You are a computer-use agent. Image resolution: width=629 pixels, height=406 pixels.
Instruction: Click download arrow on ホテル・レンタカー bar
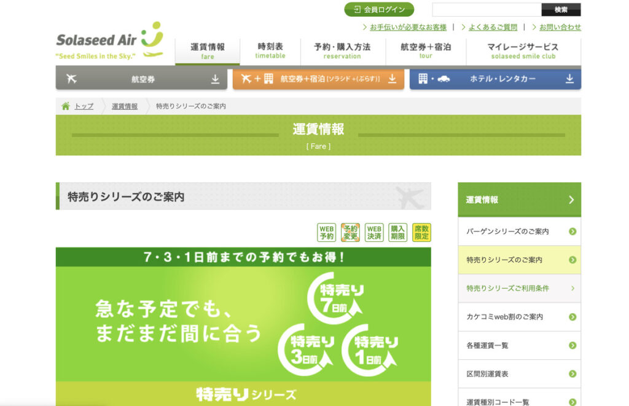pos(569,79)
